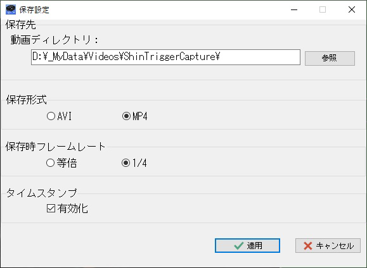Choose 等倍 frame rate option
Image resolution: width=367 pixels, height=268 pixels.
[61, 162]
